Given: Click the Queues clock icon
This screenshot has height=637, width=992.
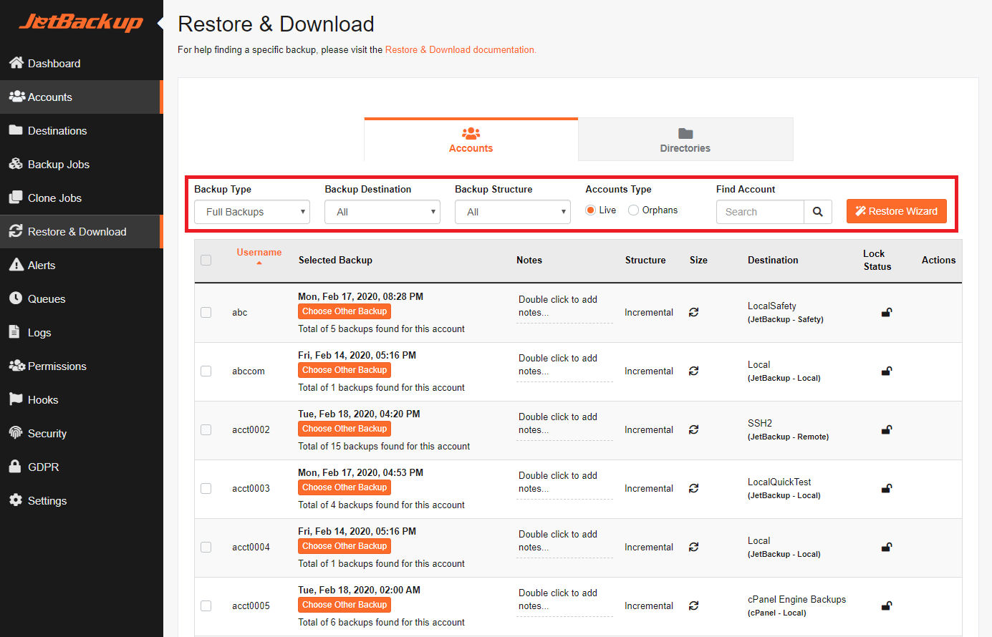Looking at the screenshot, I should tap(16, 298).
